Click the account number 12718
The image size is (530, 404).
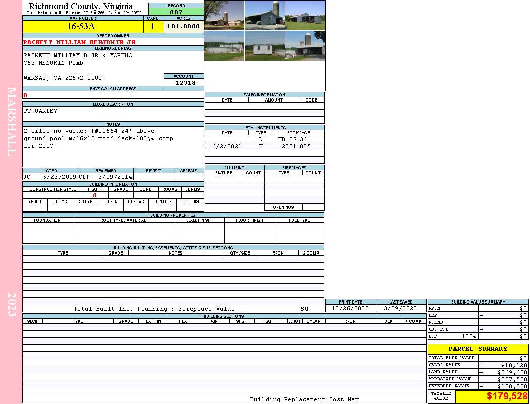(x=185, y=83)
